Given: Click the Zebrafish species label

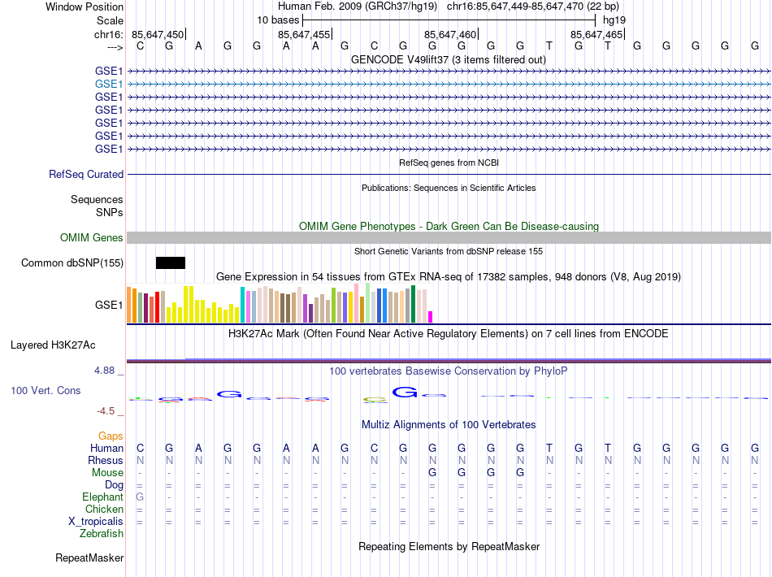Looking at the screenshot, I should [x=102, y=534].
